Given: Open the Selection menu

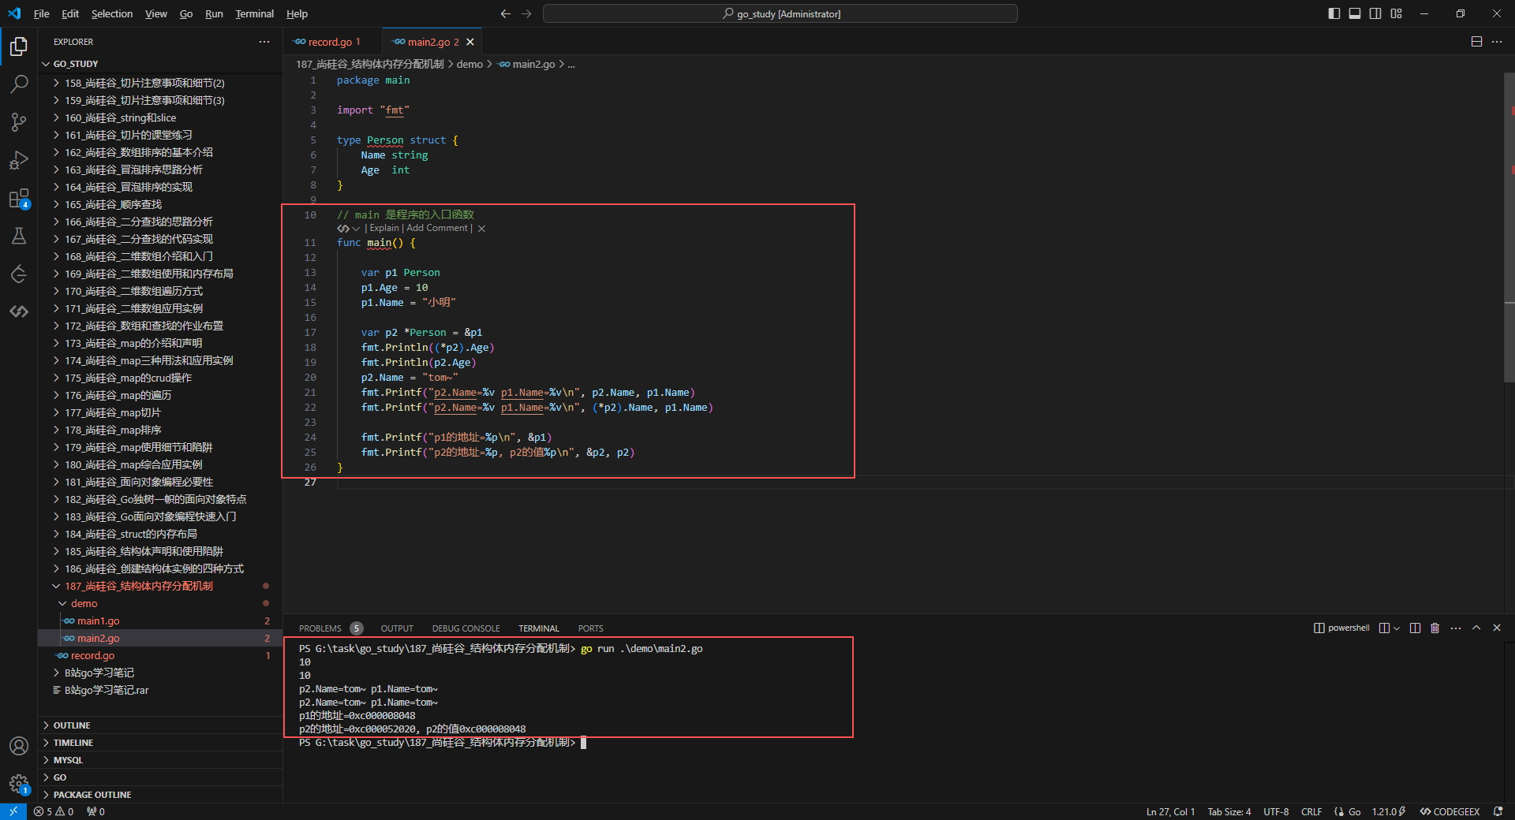Looking at the screenshot, I should click(x=112, y=13).
